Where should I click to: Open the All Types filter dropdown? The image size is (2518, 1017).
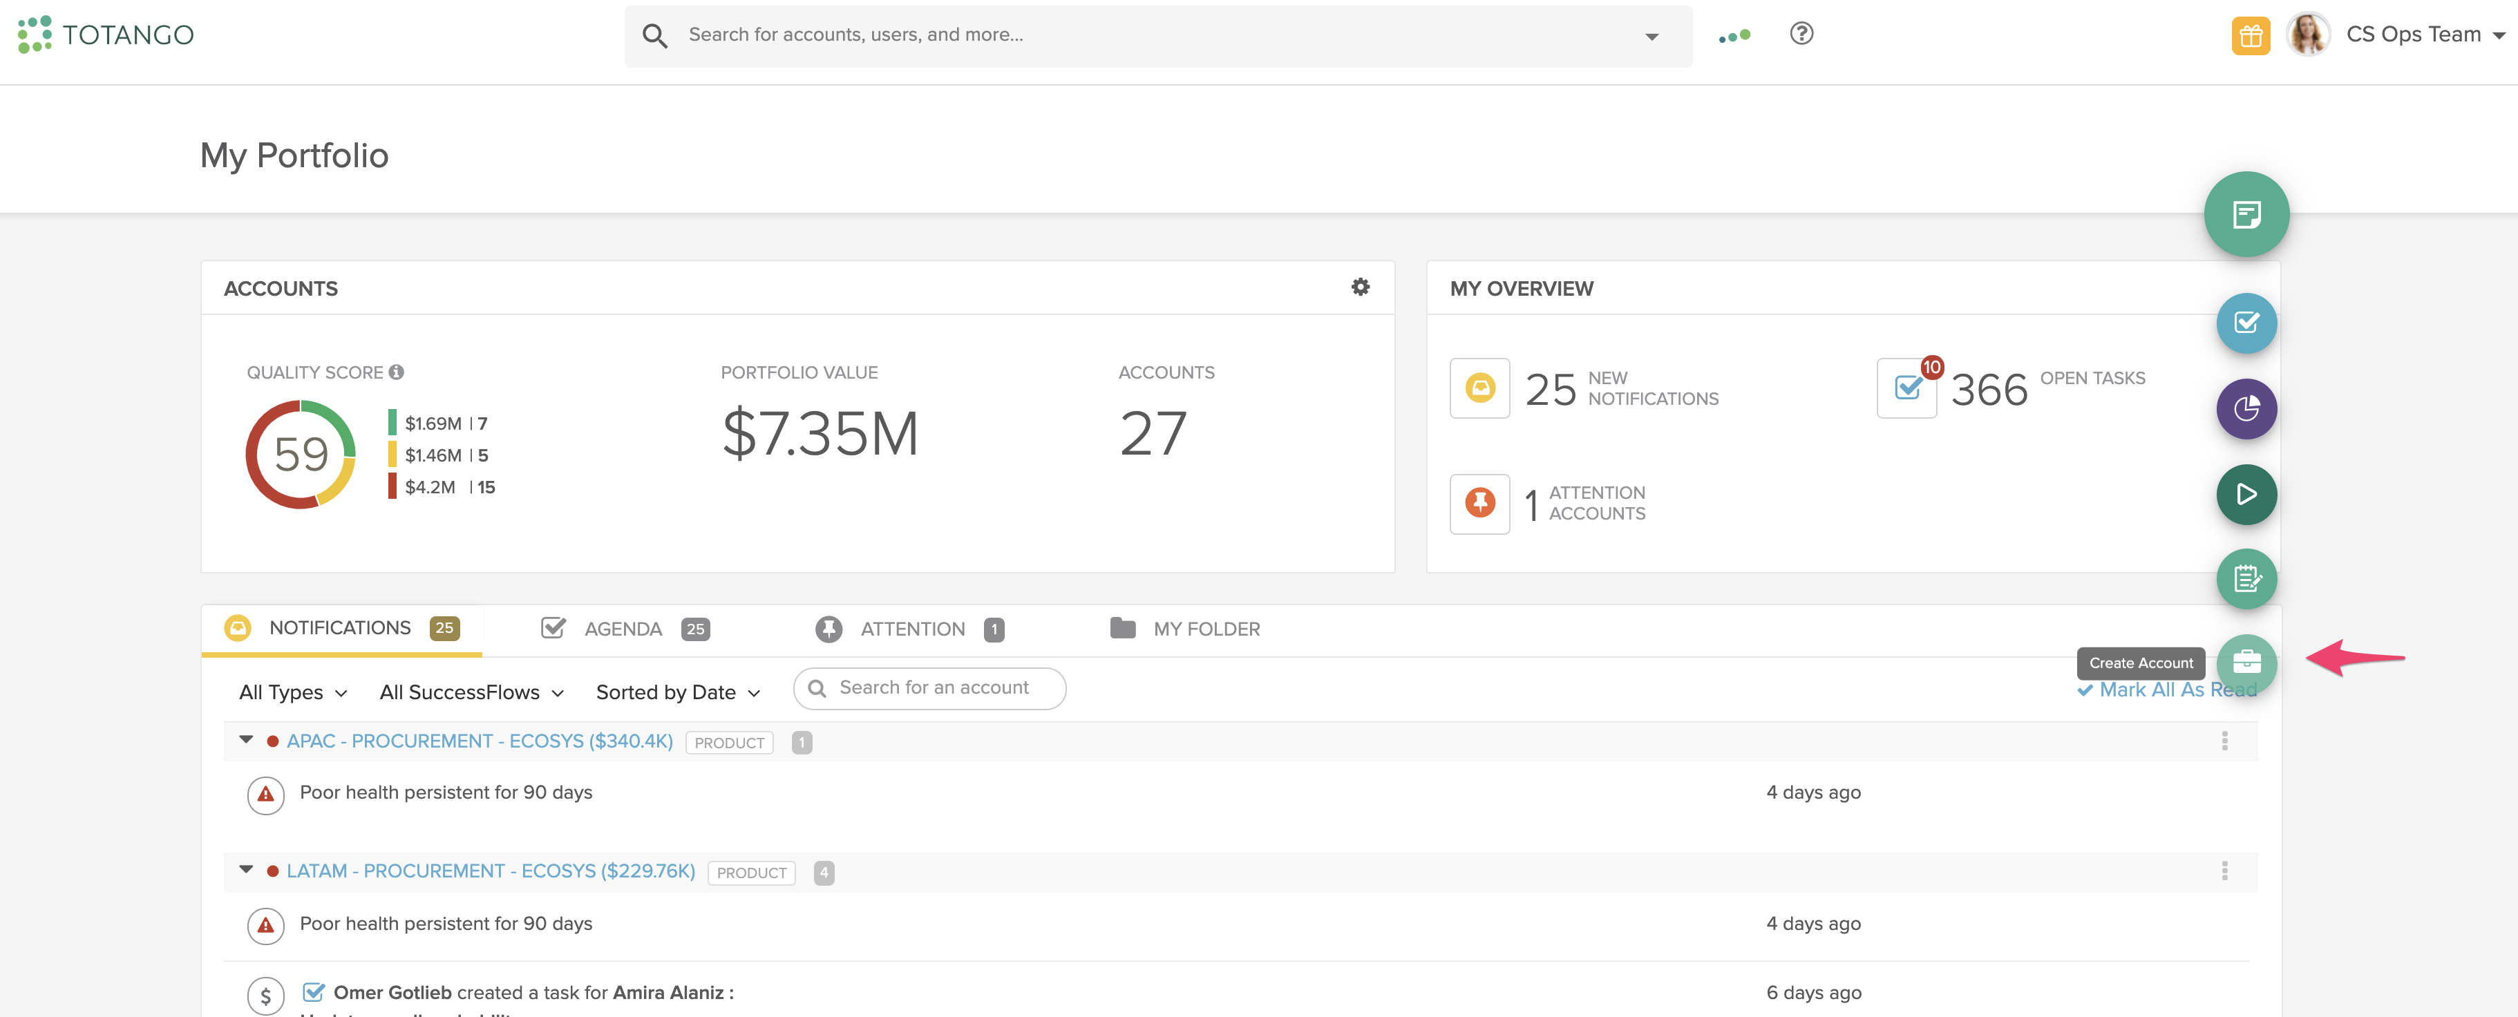click(x=292, y=692)
